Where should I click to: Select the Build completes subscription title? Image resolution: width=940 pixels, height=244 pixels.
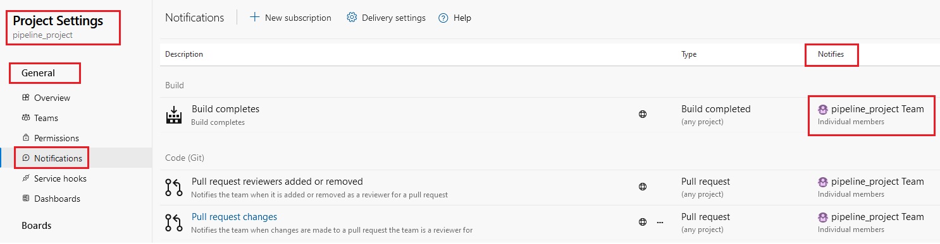coord(225,109)
